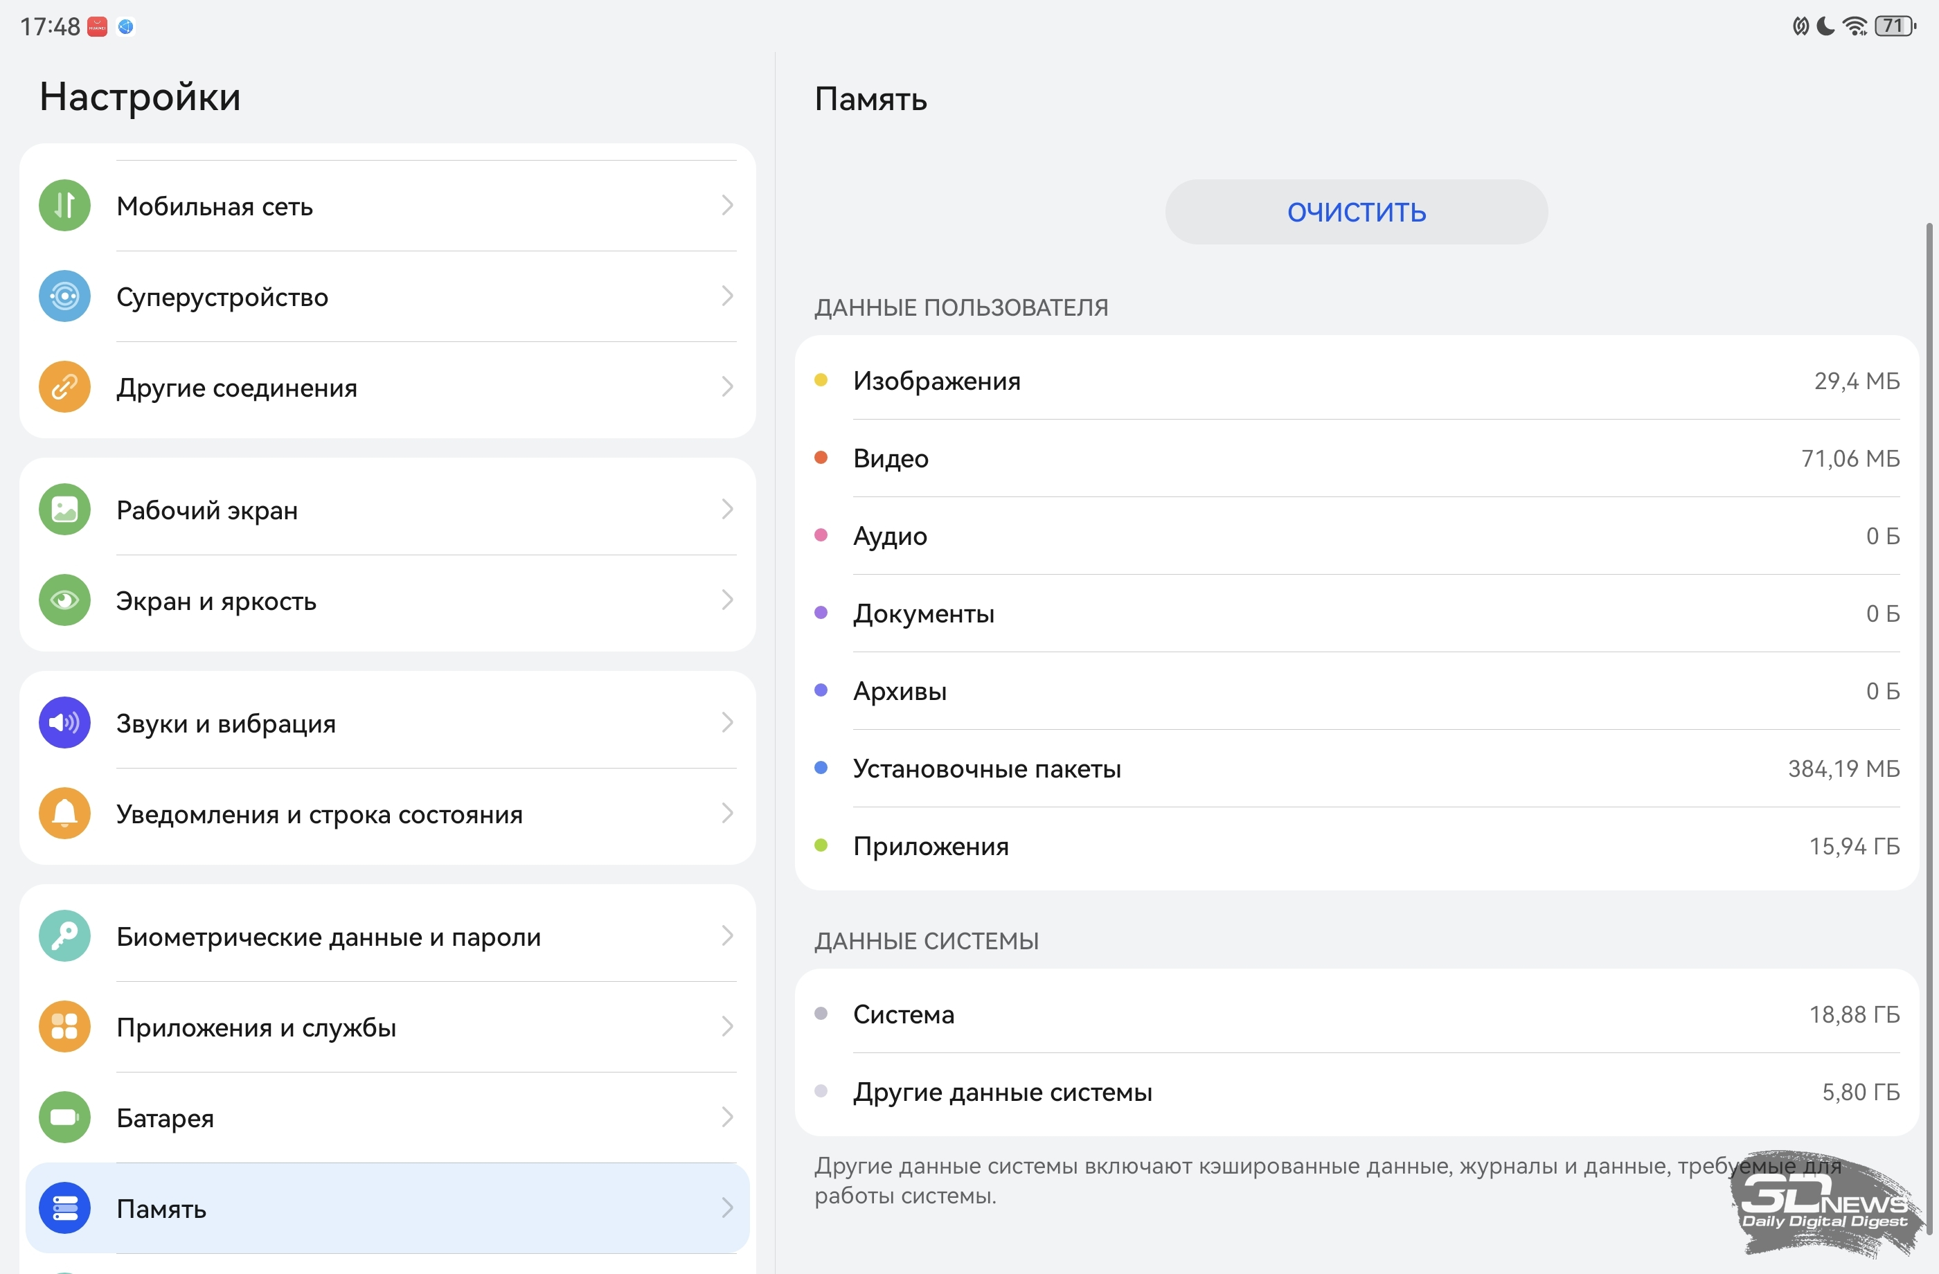Select Экран и яркость menu entry
Screen dimensions: 1939x1274
coord(387,600)
